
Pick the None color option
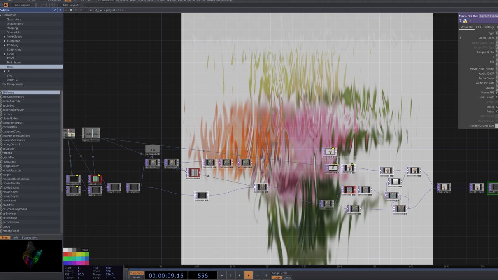tap(85, 250)
